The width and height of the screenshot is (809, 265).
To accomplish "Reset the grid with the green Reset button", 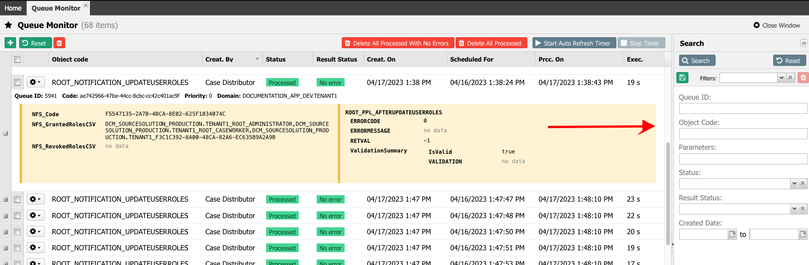I will pyautogui.click(x=34, y=43).
